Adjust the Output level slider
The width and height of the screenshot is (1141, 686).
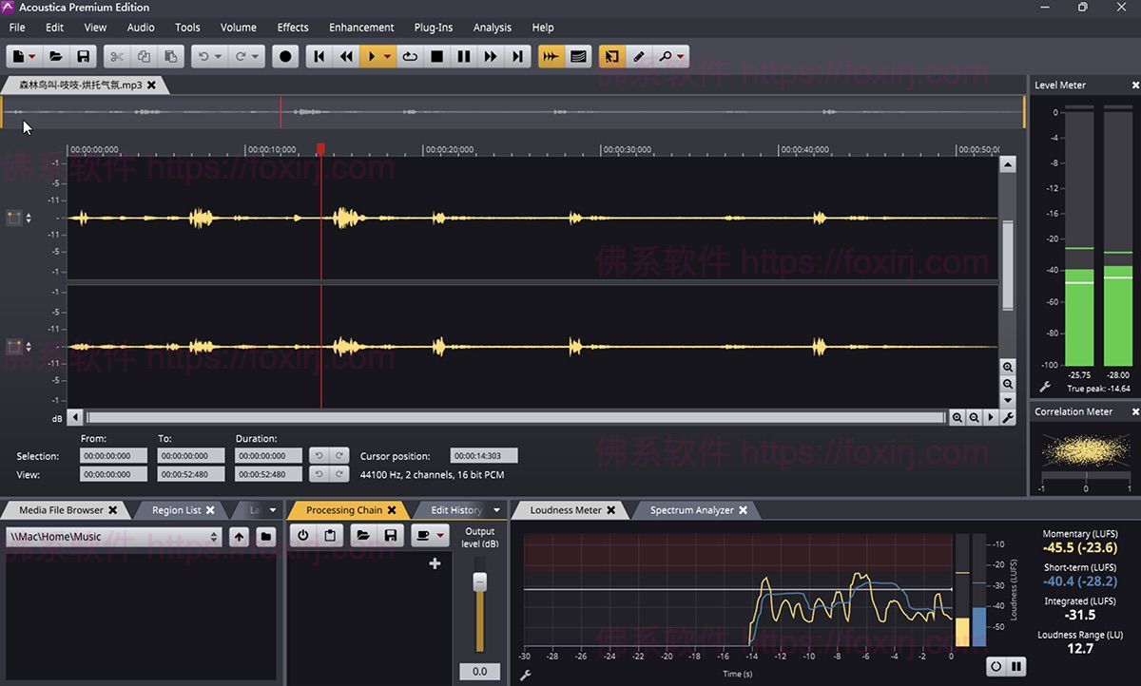pos(478,582)
